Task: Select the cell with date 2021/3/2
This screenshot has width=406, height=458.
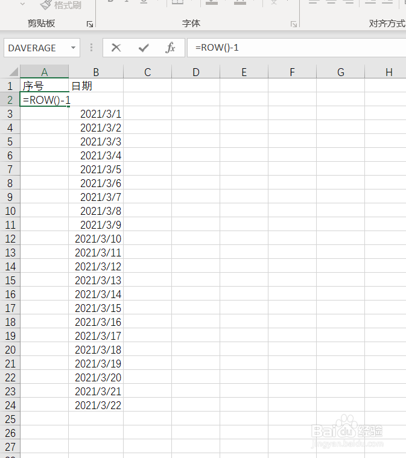Action: [96, 128]
